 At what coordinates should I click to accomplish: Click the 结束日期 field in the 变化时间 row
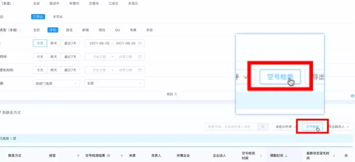coord(126,70)
